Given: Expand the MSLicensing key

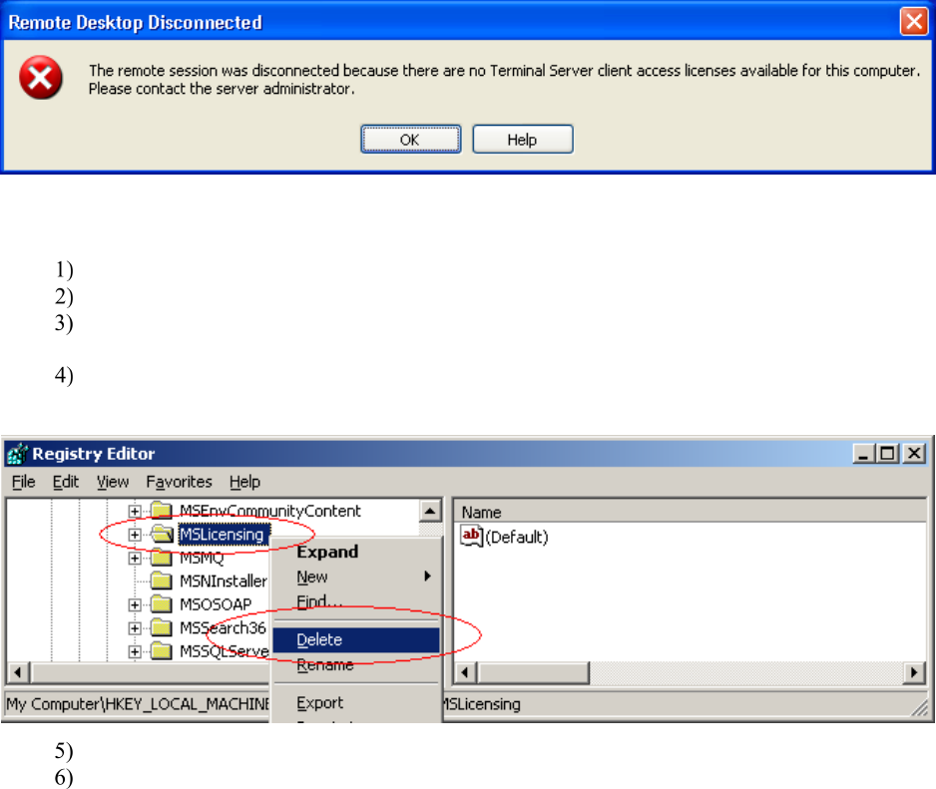Looking at the screenshot, I should pos(135,535).
